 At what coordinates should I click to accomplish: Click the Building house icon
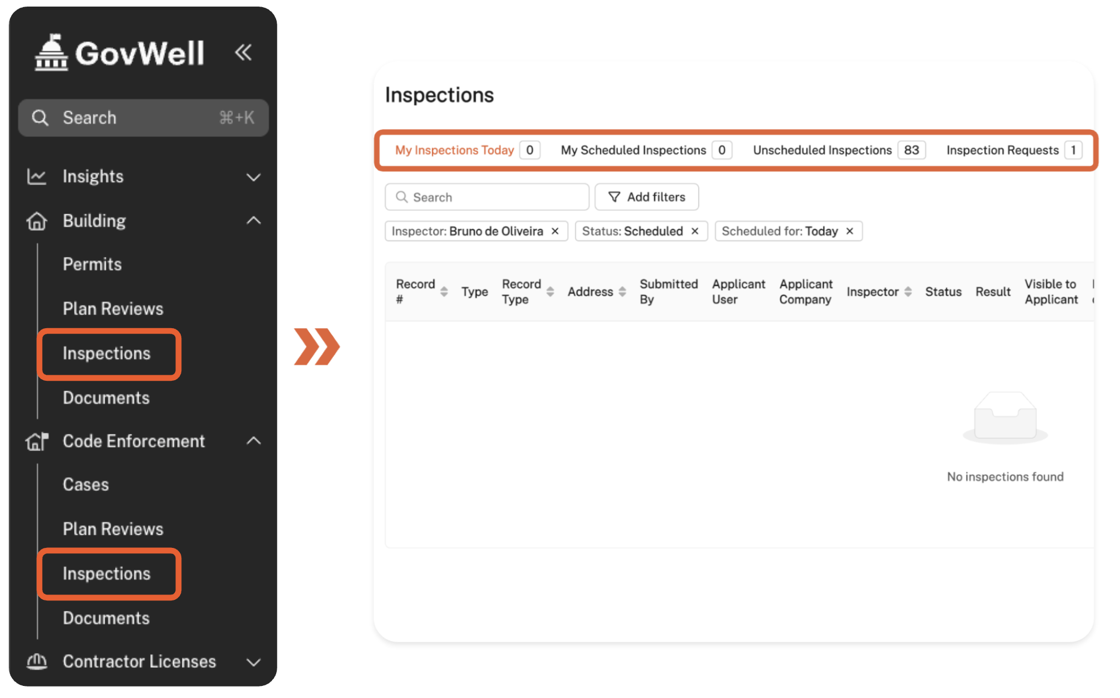(x=37, y=221)
